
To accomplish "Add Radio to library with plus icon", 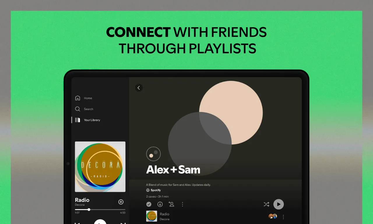I will click(121, 202).
